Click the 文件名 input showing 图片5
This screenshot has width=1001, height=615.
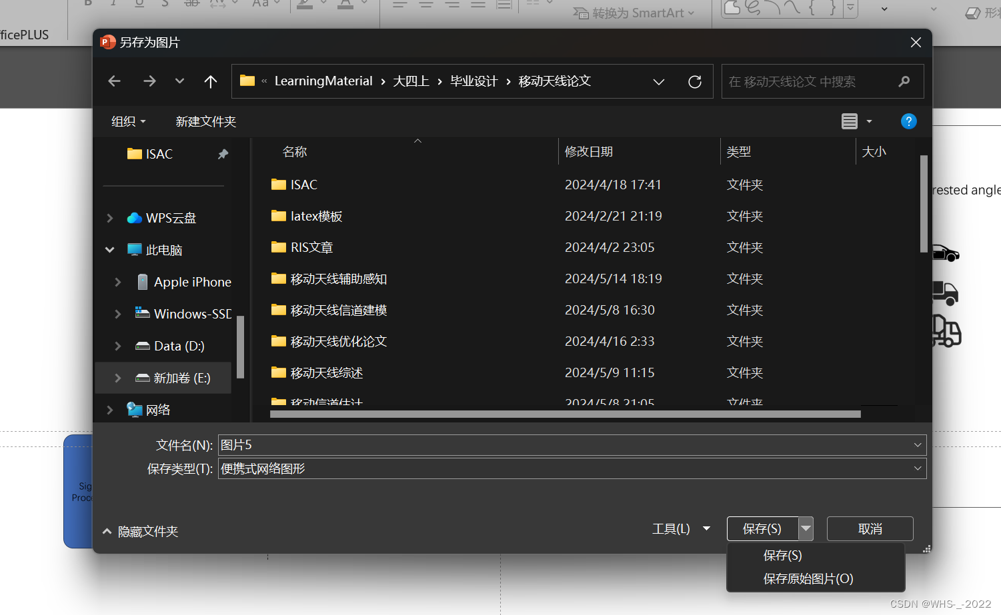pos(467,444)
